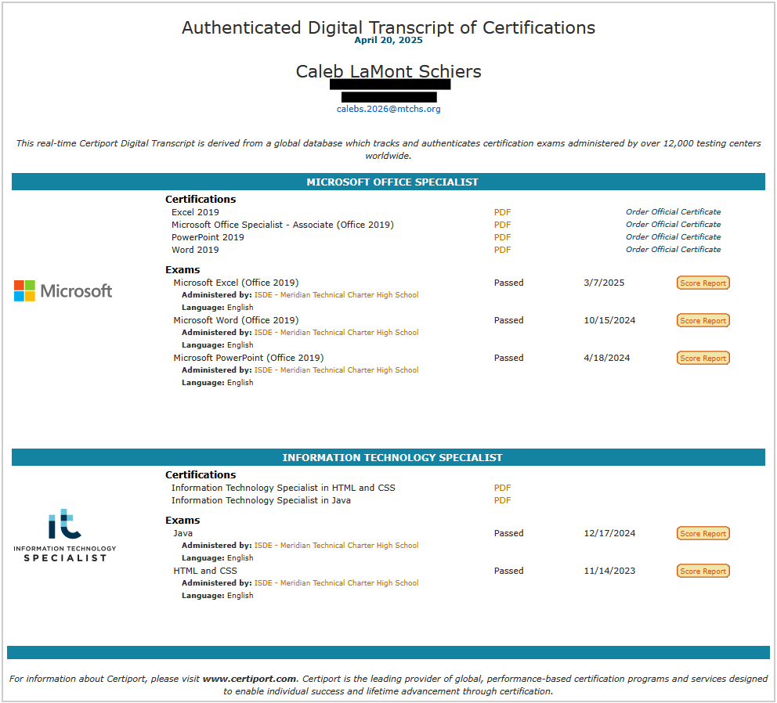Image resolution: width=777 pixels, height=703 pixels.
Task: Click the 4/18/2024 exam date
Action: [x=606, y=359]
